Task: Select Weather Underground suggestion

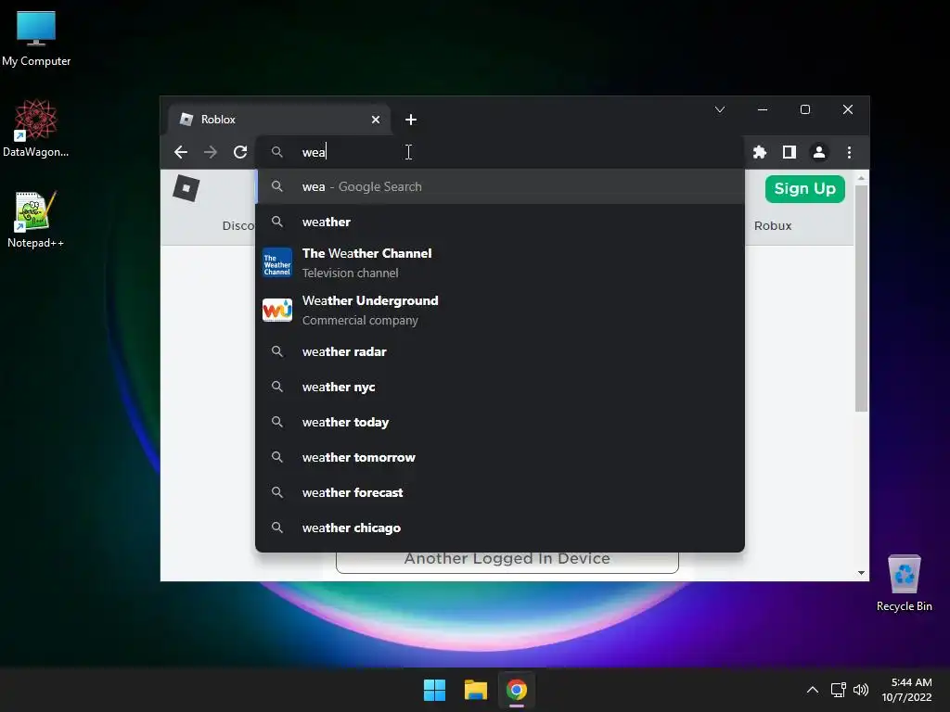Action: (x=500, y=310)
